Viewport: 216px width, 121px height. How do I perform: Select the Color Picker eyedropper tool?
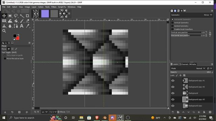click(28, 26)
